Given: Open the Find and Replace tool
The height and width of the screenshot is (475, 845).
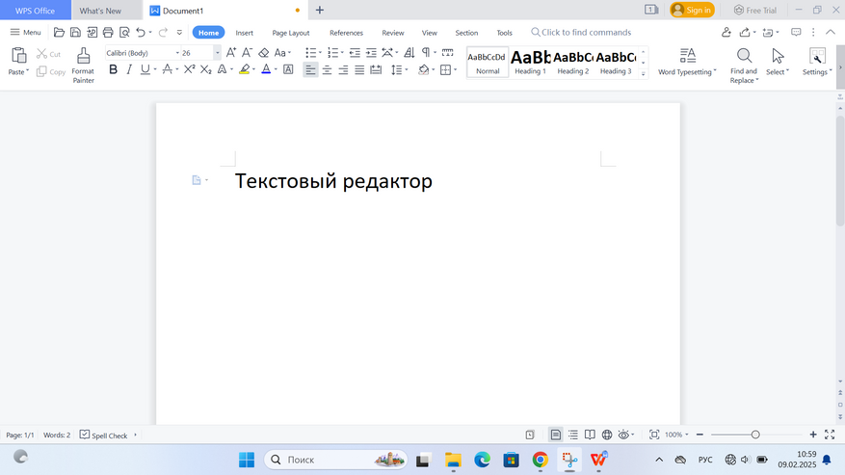Looking at the screenshot, I should (x=744, y=64).
